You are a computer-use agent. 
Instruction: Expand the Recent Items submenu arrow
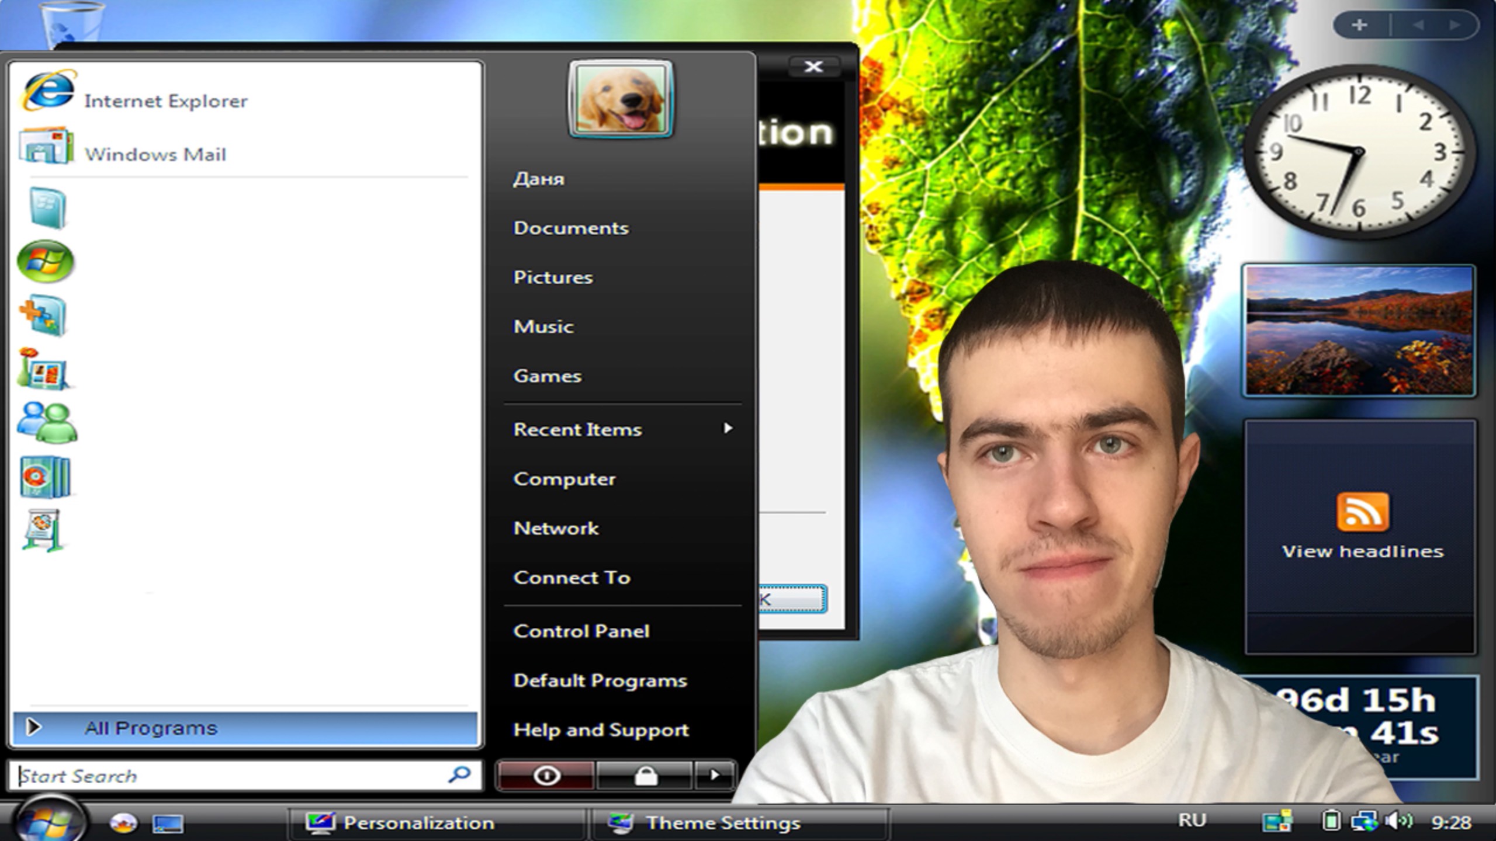(728, 428)
